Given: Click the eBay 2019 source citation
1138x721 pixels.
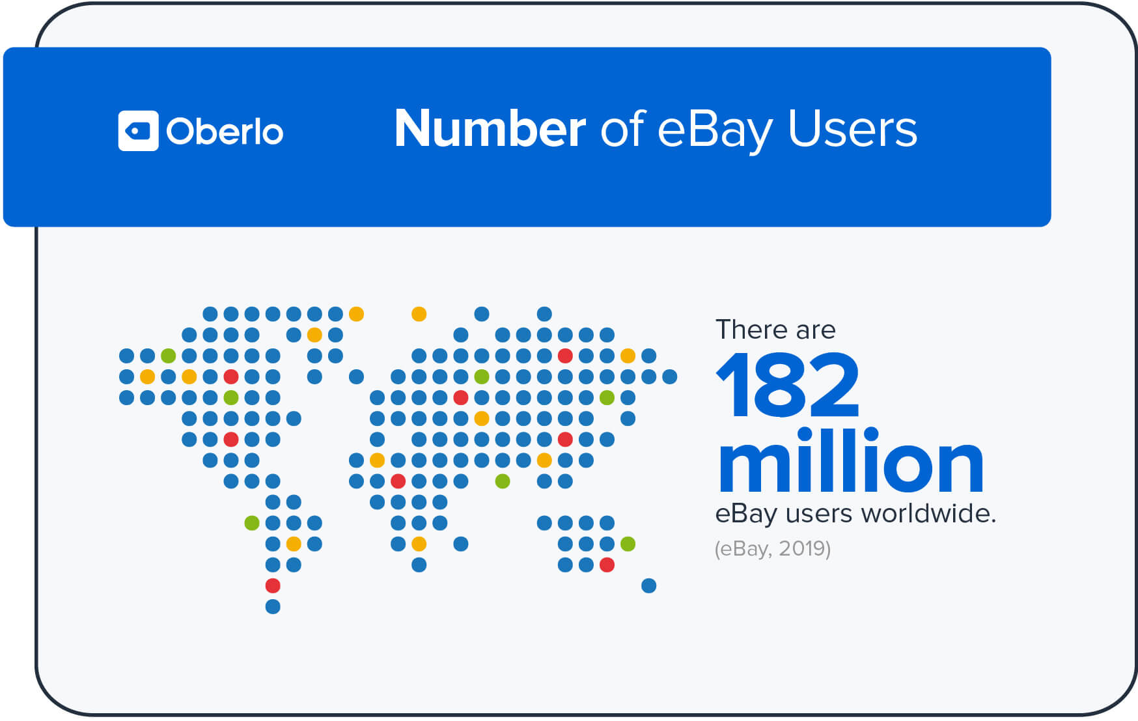Looking at the screenshot, I should [x=771, y=549].
